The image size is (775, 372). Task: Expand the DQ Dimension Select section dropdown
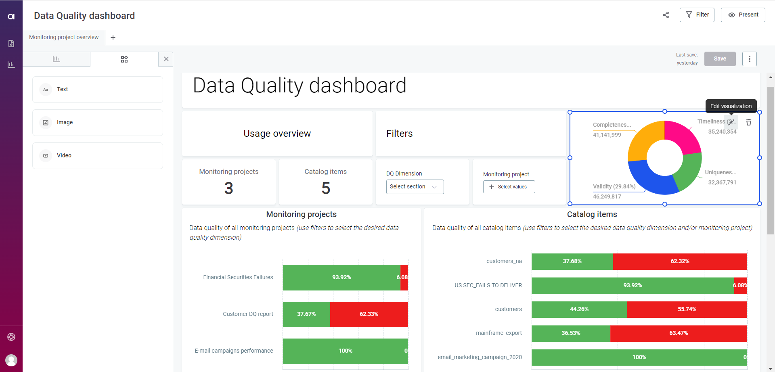tap(415, 187)
